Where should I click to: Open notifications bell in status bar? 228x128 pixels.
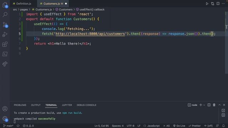tap(223, 126)
